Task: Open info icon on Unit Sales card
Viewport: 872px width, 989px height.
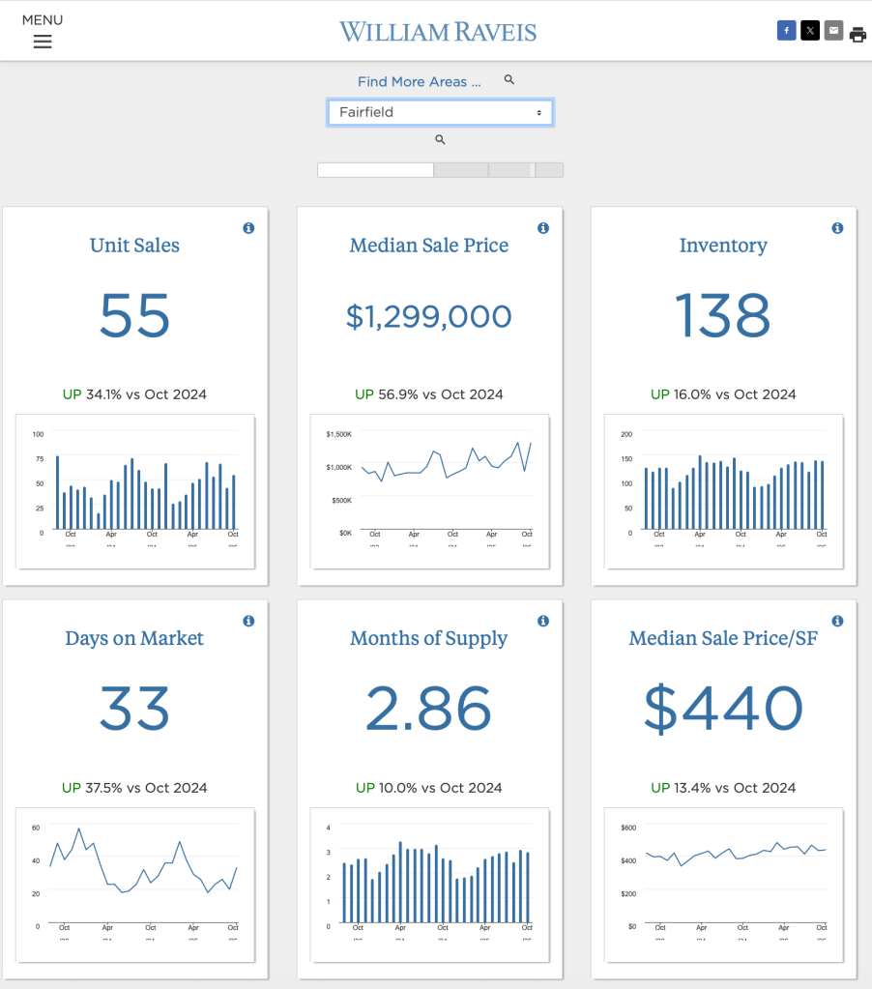Action: pyautogui.click(x=248, y=228)
